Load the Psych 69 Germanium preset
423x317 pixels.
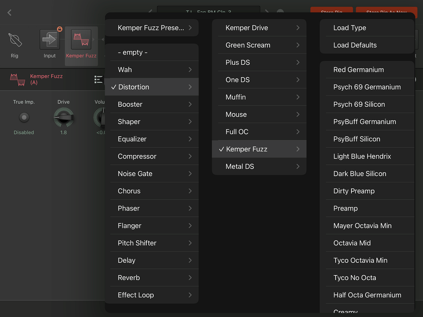pyautogui.click(x=367, y=87)
